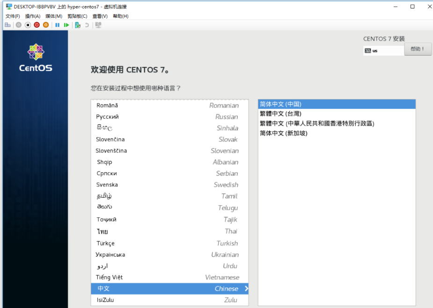Image resolution: width=433 pixels, height=308 pixels.
Task: Click the orange Save state icon
Action: pos(46,25)
